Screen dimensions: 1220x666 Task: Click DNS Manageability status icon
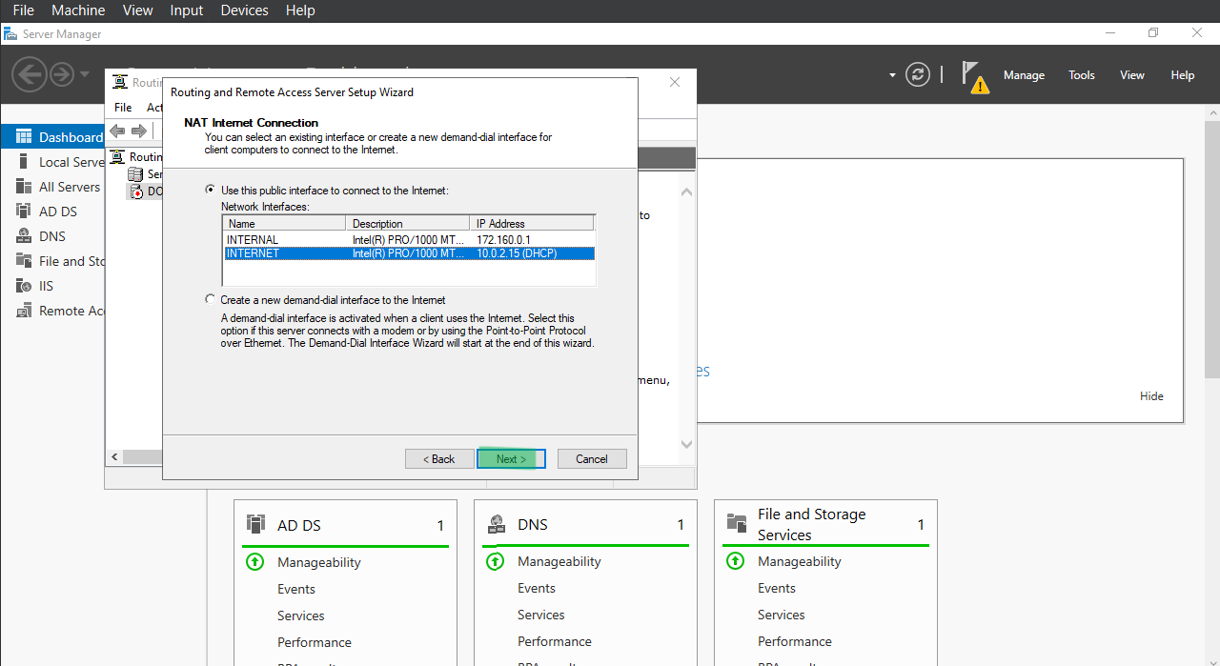(495, 561)
